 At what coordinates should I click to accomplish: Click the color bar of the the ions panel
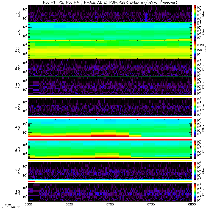[x=195, y=192]
